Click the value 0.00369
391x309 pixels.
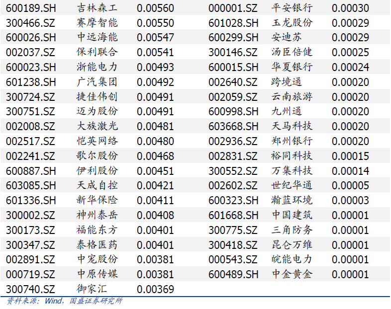(155, 289)
